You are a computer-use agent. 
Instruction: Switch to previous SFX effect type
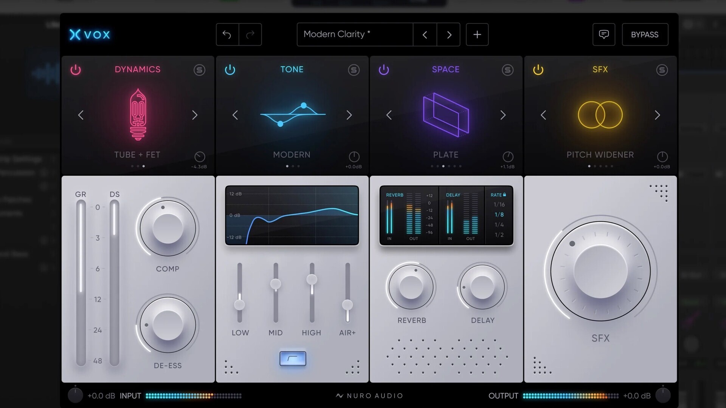pos(543,115)
